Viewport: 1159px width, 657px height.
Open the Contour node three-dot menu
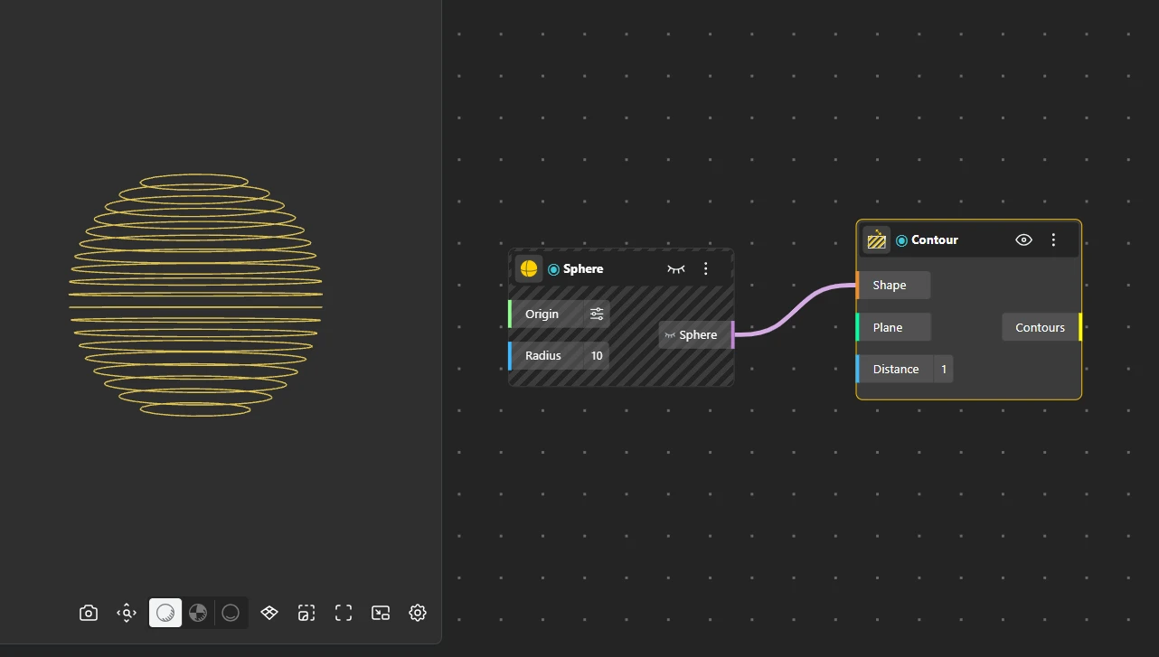click(x=1053, y=240)
